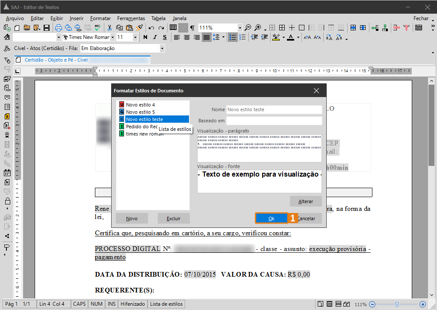Click the ruler tab-stop selector box
This screenshot has width=437, height=310.
tap(17, 71)
